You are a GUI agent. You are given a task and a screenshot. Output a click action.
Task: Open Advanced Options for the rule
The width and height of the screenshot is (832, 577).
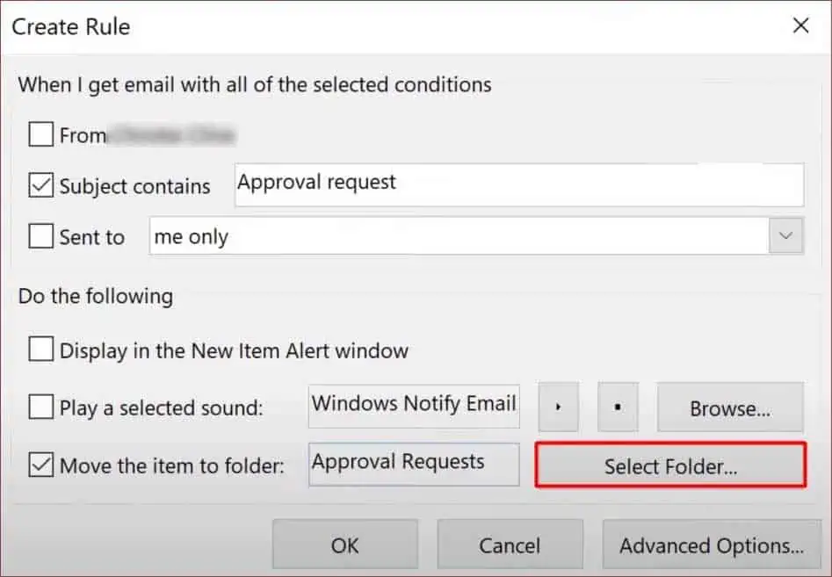(712, 545)
